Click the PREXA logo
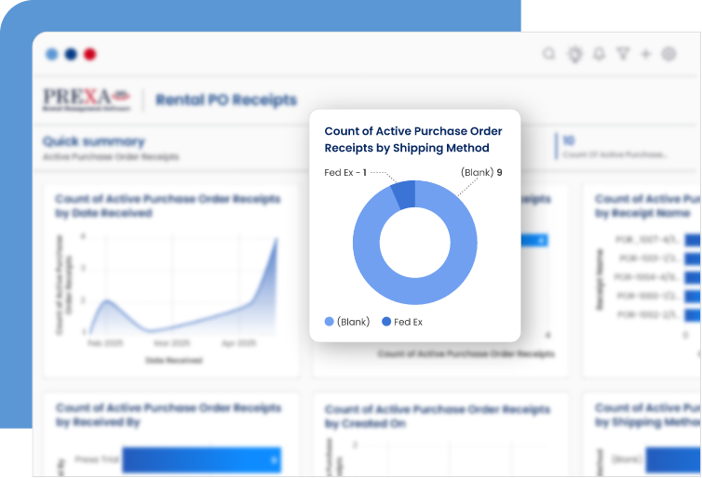 tap(87, 100)
